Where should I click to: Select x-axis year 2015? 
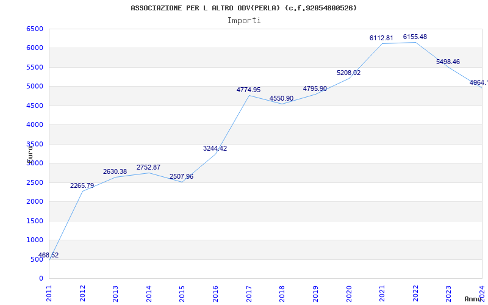182,293
